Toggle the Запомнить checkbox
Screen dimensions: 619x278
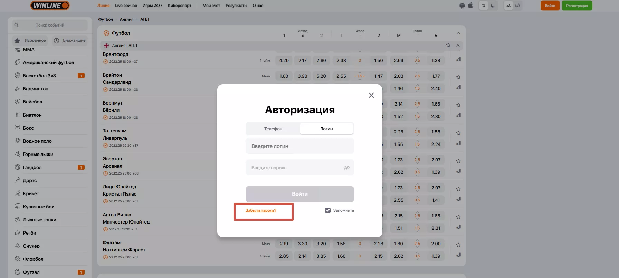pyautogui.click(x=328, y=210)
